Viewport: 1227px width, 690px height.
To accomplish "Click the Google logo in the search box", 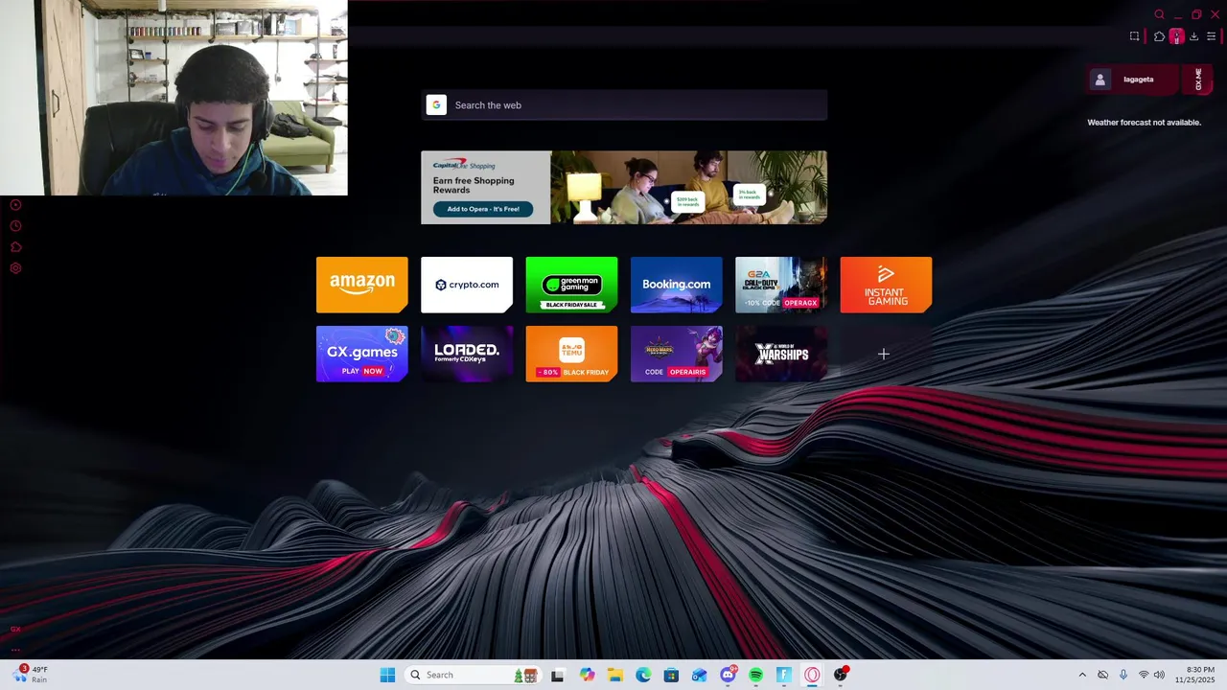I will (x=436, y=105).
